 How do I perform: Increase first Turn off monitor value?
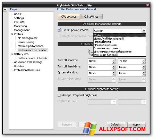(114, 60)
